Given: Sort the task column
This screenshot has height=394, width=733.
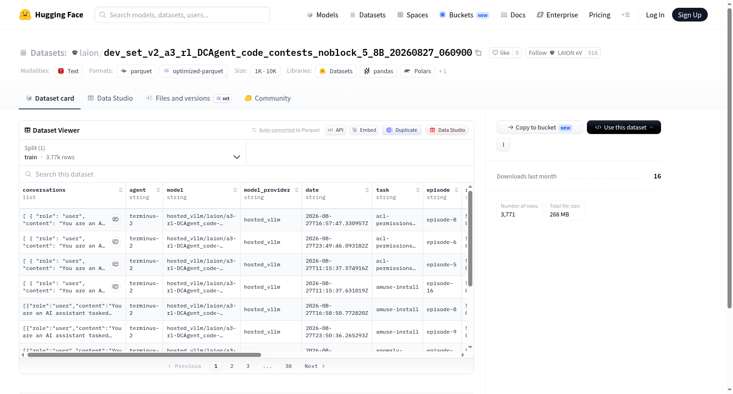Looking at the screenshot, I should pyautogui.click(x=418, y=190).
